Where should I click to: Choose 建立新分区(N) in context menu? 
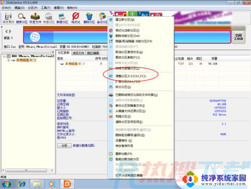point(125,20)
